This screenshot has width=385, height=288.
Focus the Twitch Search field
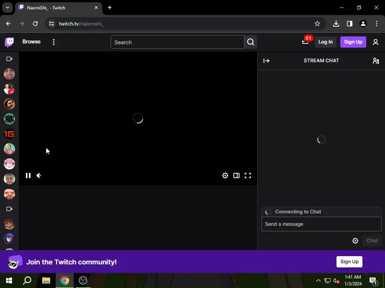tap(177, 42)
